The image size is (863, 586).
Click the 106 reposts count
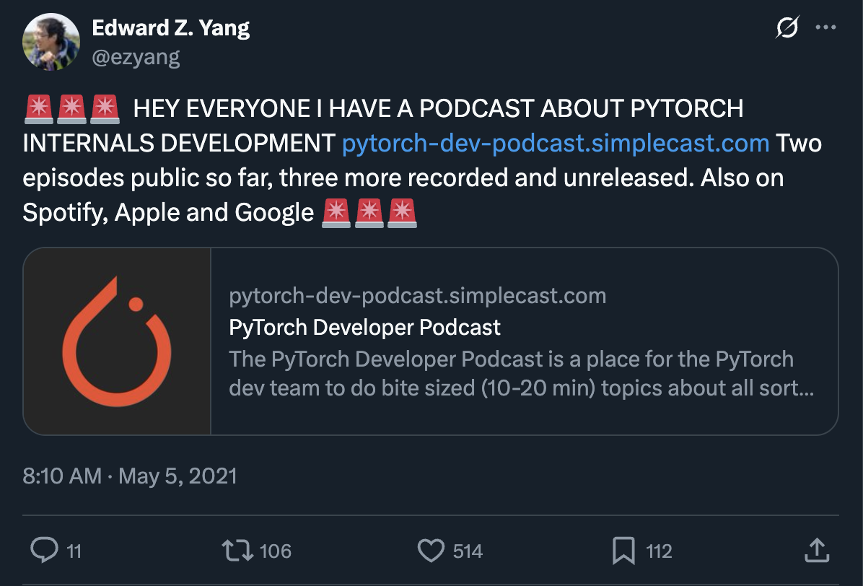(275, 551)
